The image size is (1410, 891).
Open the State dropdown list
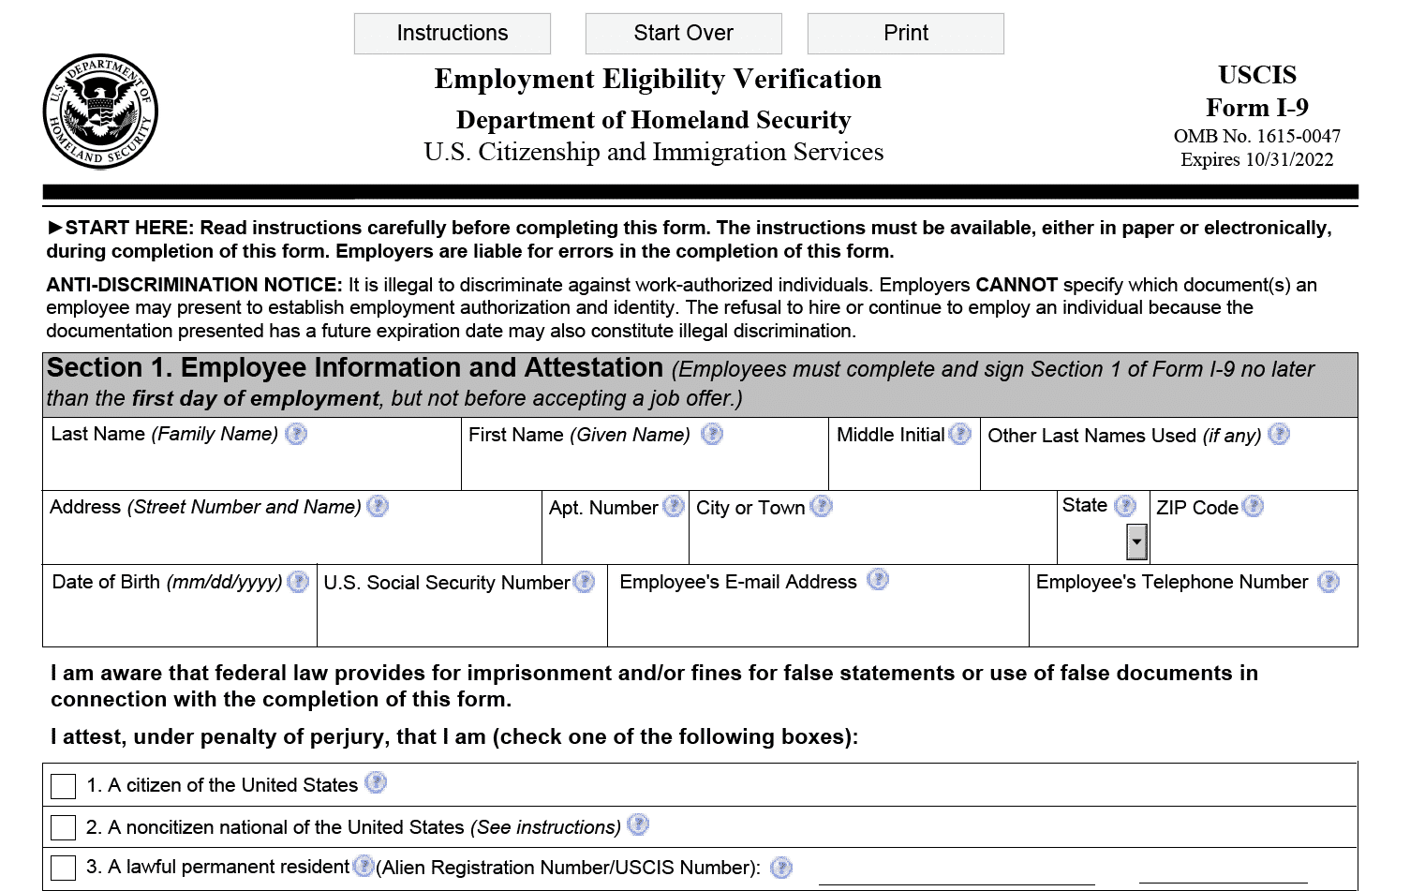pos(1136,542)
